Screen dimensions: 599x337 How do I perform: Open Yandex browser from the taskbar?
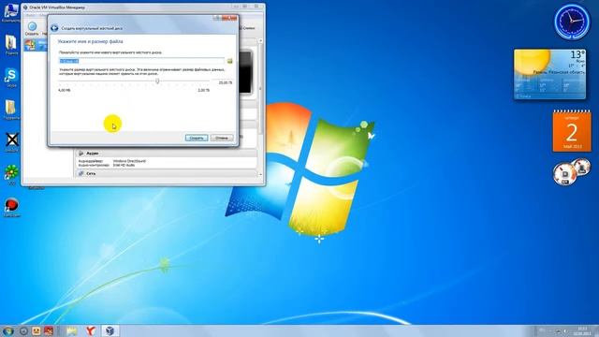click(x=90, y=330)
